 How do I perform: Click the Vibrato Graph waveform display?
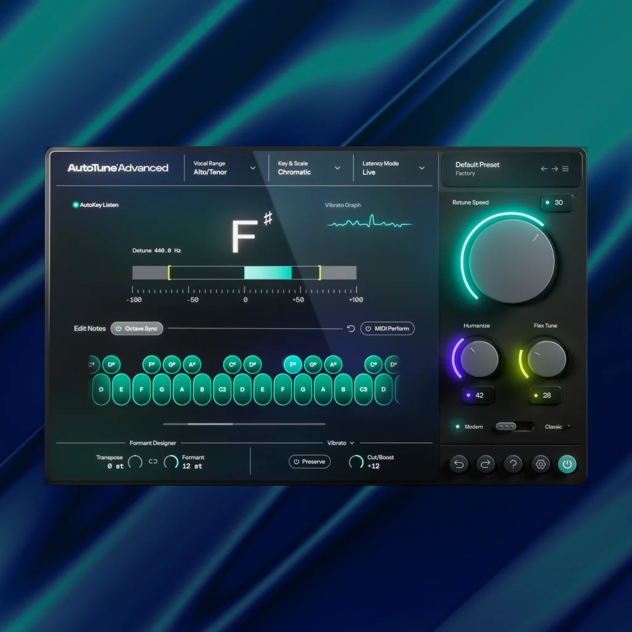(370, 222)
